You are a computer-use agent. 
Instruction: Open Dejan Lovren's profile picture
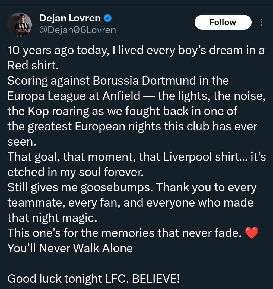click(x=20, y=25)
